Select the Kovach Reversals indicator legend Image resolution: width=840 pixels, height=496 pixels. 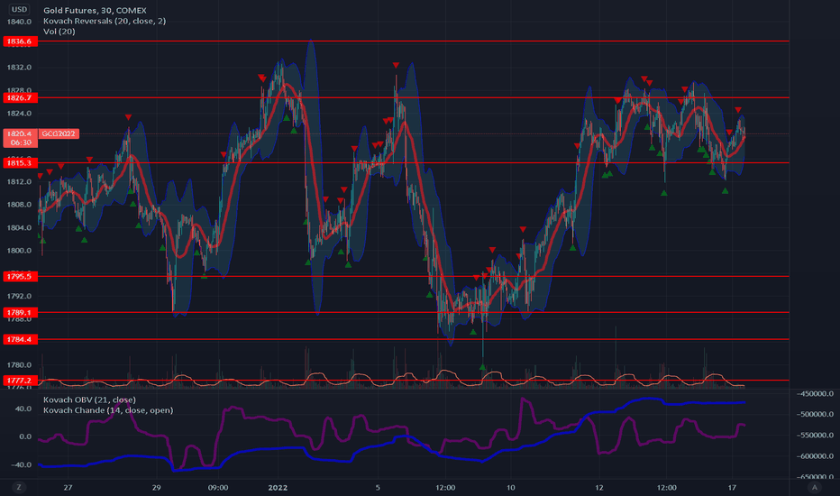[105, 21]
